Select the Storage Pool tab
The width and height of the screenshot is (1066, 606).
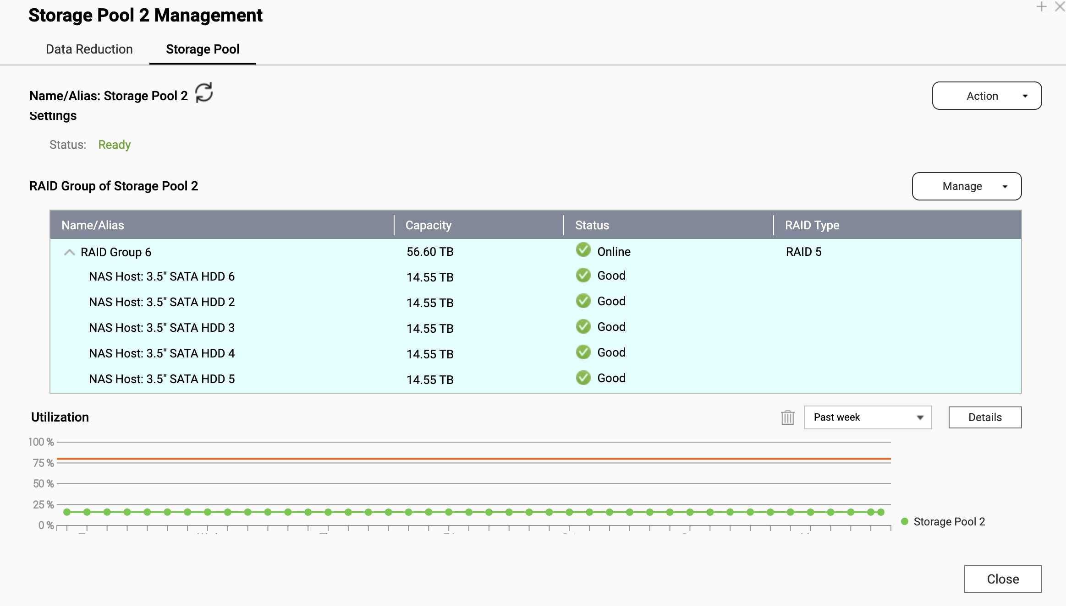(x=203, y=49)
